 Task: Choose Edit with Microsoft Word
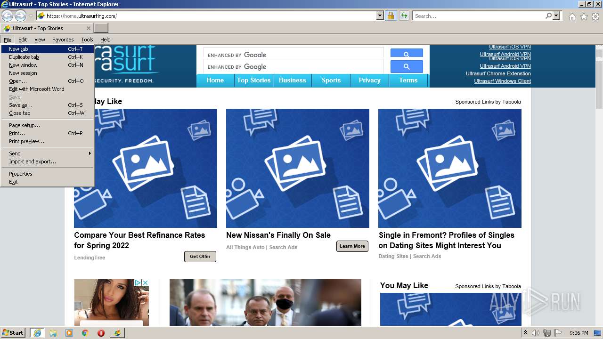tap(48, 89)
